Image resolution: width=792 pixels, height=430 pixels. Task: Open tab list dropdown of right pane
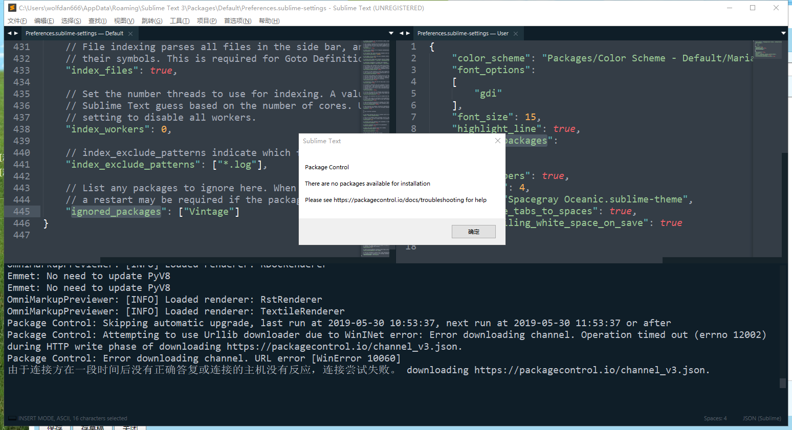pos(783,33)
